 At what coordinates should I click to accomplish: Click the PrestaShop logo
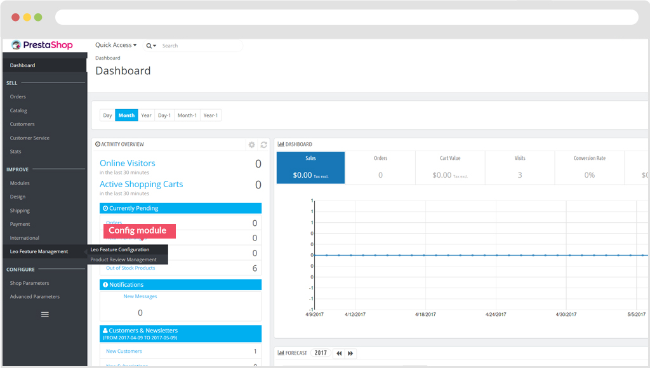coord(43,45)
